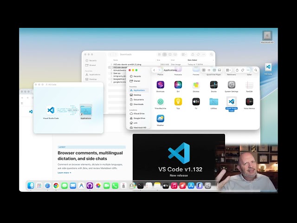Select the Tips app icon
The image size is (297, 223).
[x=178, y=102]
